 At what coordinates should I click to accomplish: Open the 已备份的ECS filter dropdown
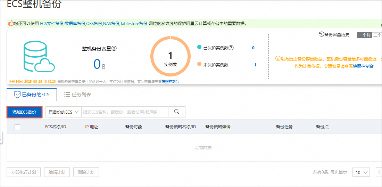pyautogui.click(x=63, y=112)
